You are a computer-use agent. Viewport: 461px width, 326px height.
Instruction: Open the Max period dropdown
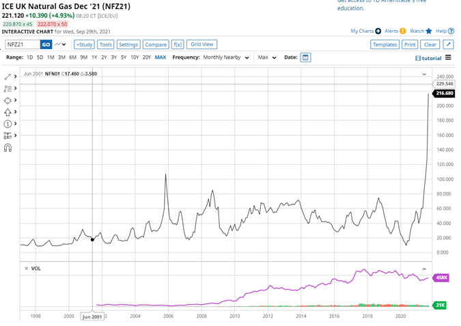coord(267,57)
